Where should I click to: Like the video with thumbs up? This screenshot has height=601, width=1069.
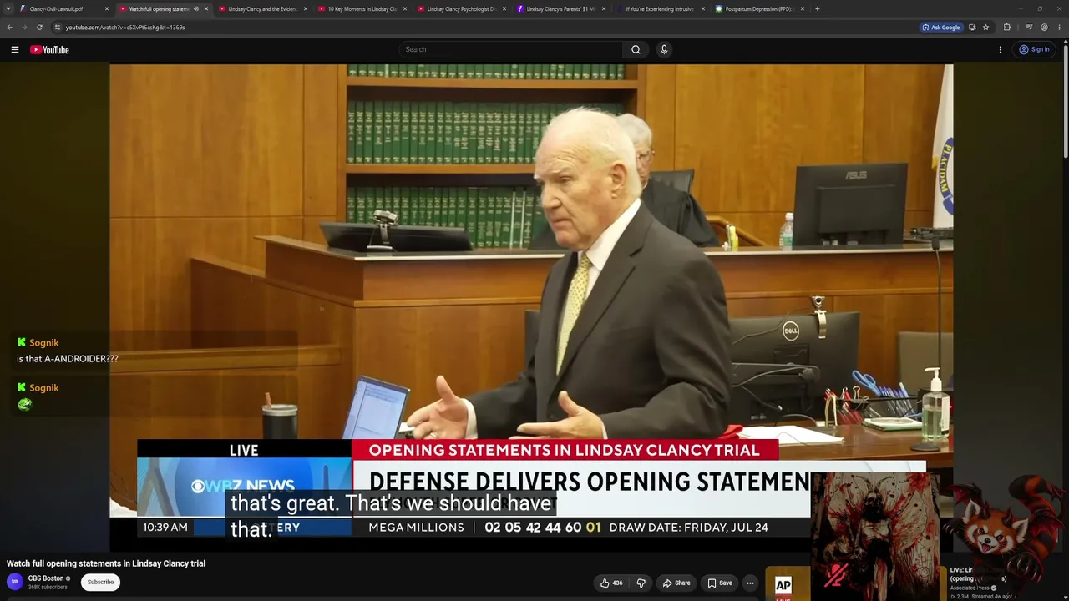611,583
